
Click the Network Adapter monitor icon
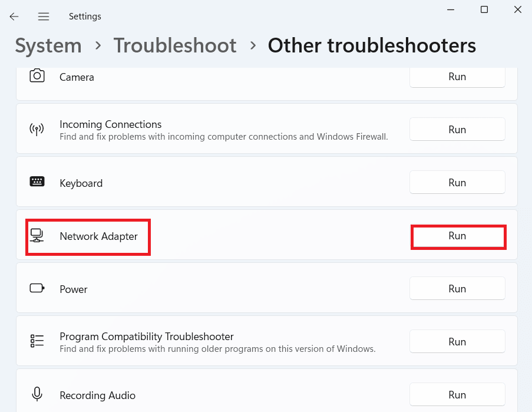37,235
